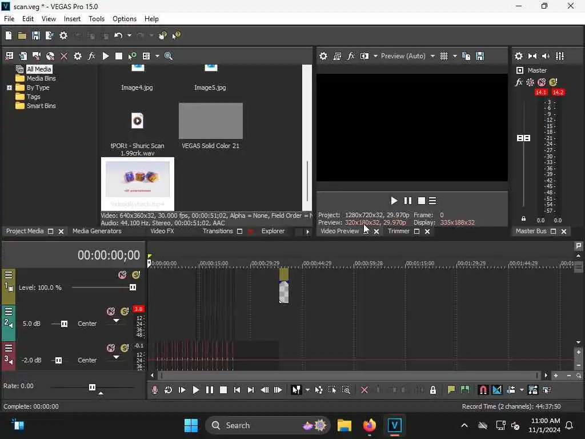Screen dimensions: 585x439
Task: Undo the last action
Action: click(118, 35)
